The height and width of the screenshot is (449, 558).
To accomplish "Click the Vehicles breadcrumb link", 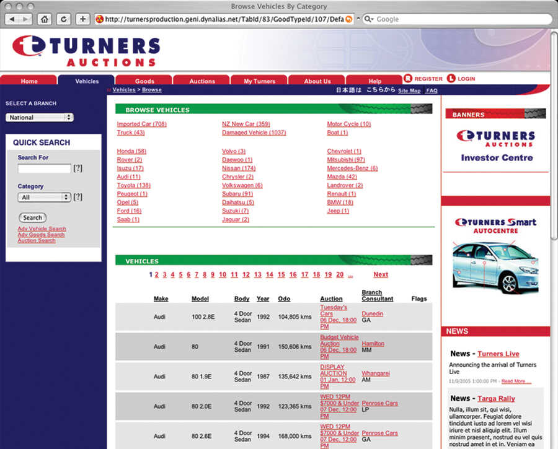I will [x=124, y=90].
